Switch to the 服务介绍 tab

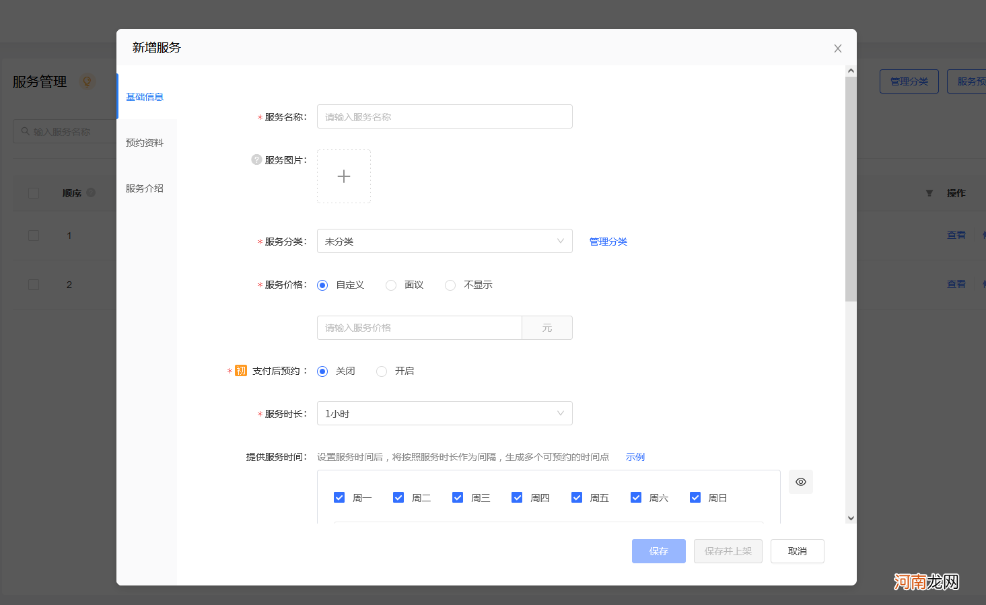tap(145, 188)
